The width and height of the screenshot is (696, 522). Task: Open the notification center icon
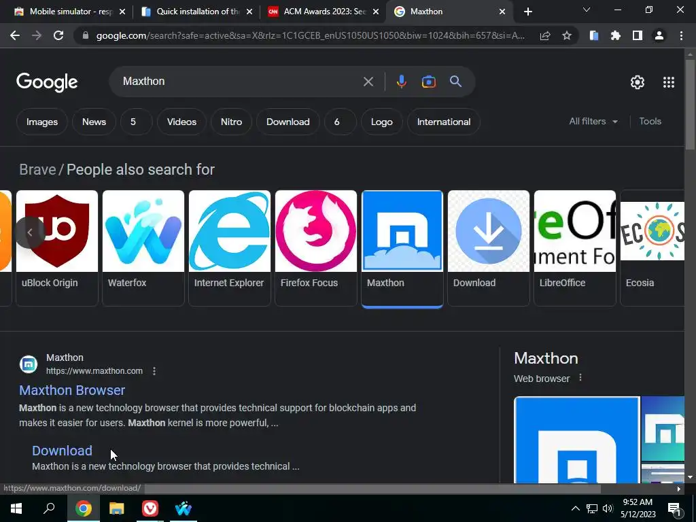[x=674, y=508]
